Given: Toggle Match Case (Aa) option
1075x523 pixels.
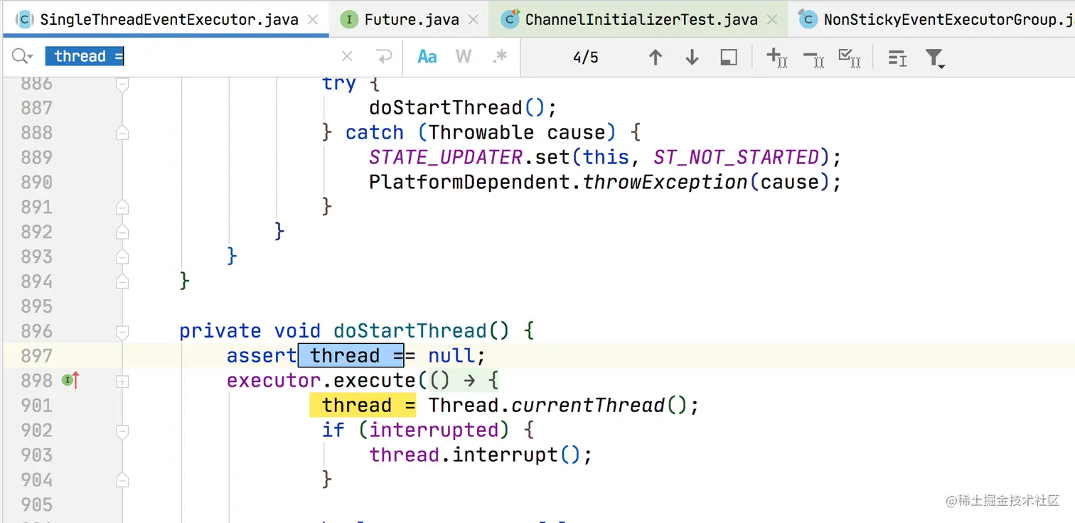Looking at the screenshot, I should (427, 57).
